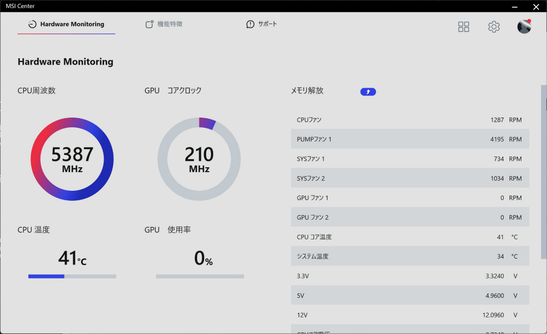Click the vertical scrollbar on the right

tap(543, 172)
